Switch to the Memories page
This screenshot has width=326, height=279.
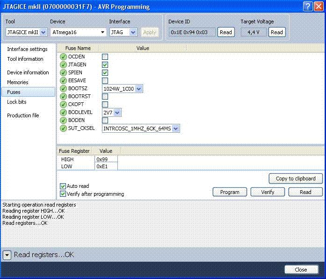pos(18,82)
